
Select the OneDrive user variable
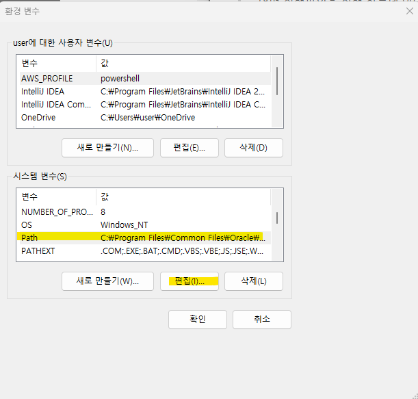[x=145, y=118]
